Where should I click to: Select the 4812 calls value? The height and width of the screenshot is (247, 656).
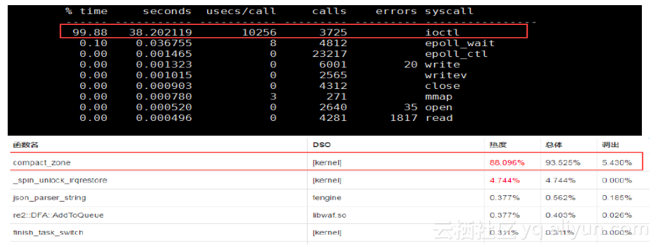pyautogui.click(x=333, y=43)
